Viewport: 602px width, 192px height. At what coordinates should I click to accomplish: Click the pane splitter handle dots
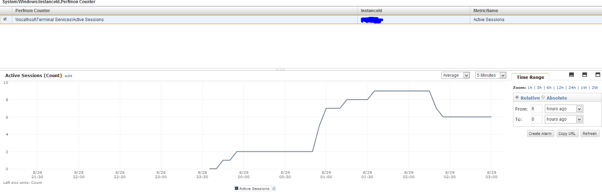tap(281, 69)
